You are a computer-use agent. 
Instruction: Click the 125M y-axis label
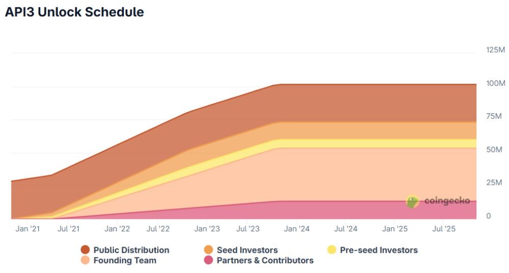point(495,50)
